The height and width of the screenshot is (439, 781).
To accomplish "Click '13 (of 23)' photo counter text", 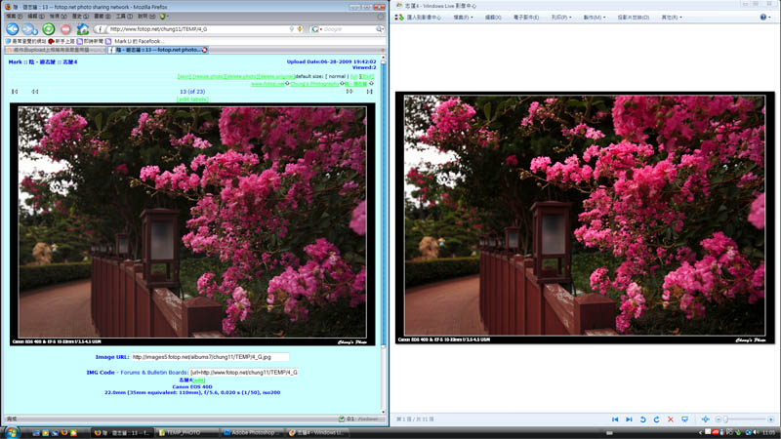I will tap(192, 92).
